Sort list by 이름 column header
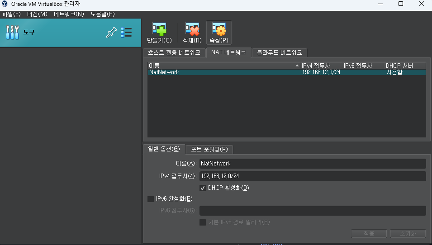This screenshot has height=245, width=432. pos(224,66)
